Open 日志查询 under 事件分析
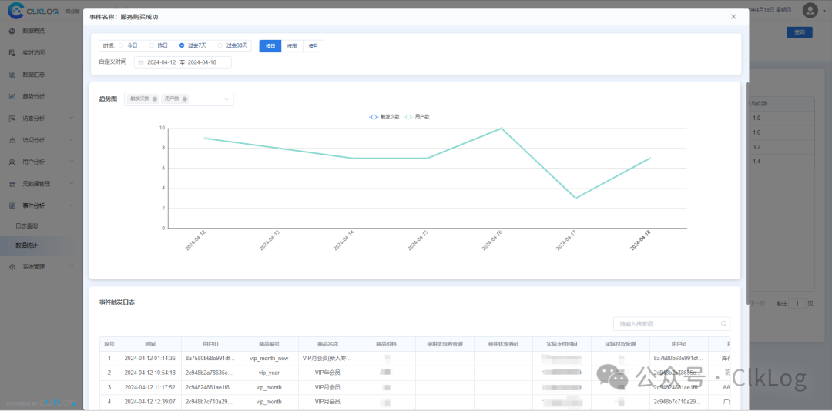 pyautogui.click(x=26, y=226)
